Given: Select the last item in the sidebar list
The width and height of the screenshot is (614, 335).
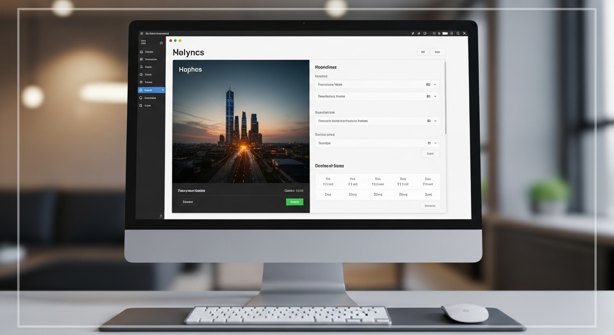Looking at the screenshot, I should [147, 106].
